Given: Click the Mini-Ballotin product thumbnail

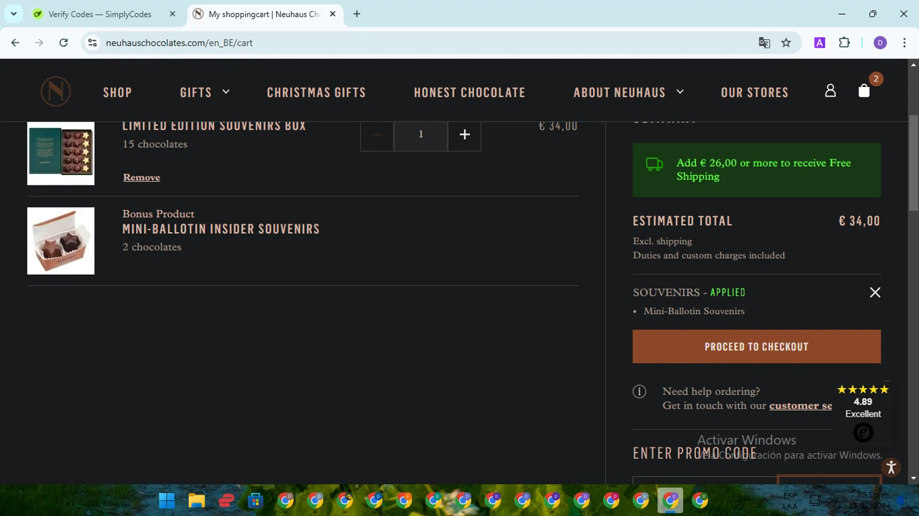Looking at the screenshot, I should (61, 241).
